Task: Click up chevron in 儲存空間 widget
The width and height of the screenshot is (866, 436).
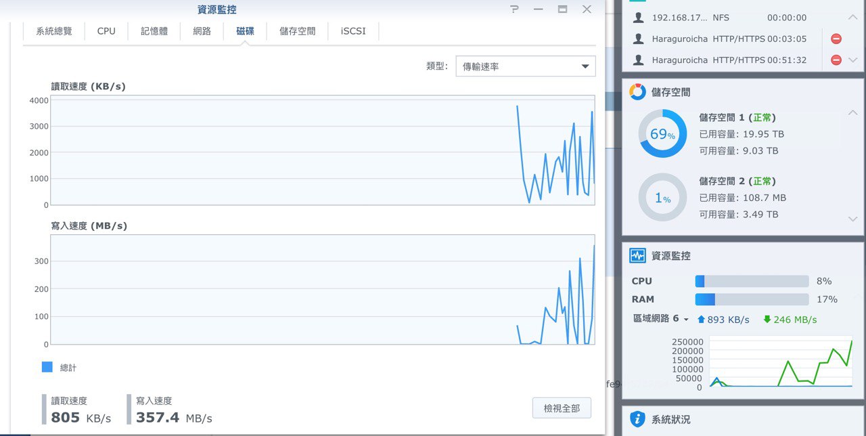Action: pos(852,112)
